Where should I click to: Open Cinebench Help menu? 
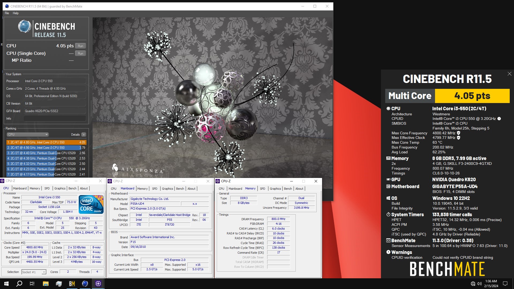[x=16, y=13]
